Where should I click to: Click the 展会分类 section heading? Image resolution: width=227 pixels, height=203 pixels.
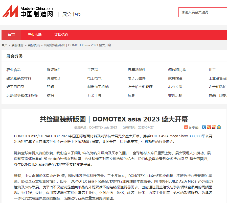coord(14,56)
